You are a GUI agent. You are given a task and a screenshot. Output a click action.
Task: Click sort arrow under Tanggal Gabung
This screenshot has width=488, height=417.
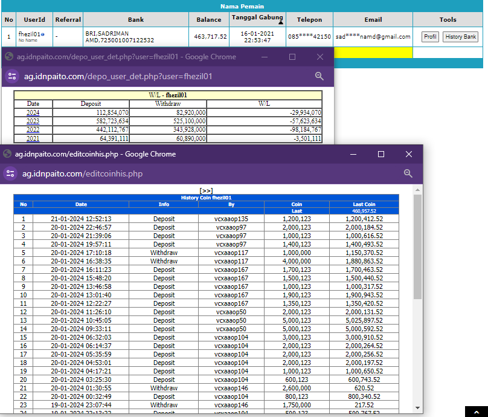click(x=280, y=22)
